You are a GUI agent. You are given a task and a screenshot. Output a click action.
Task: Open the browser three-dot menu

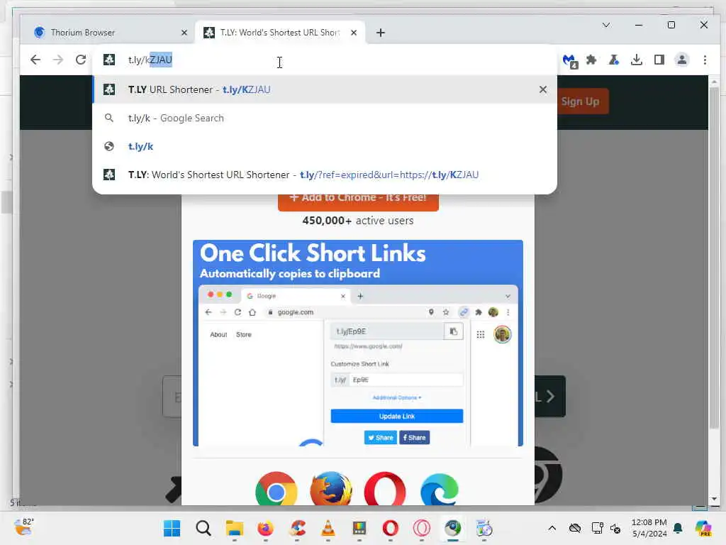[705, 60]
